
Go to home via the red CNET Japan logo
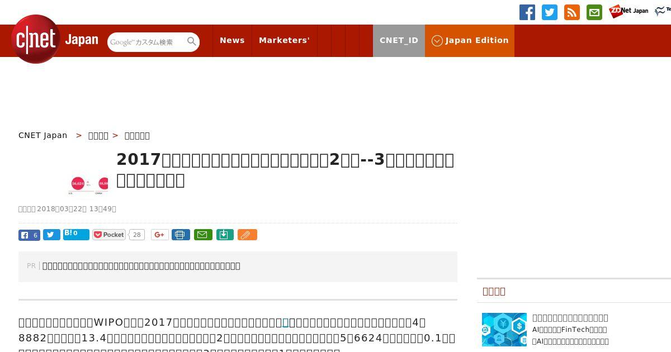coord(54,39)
